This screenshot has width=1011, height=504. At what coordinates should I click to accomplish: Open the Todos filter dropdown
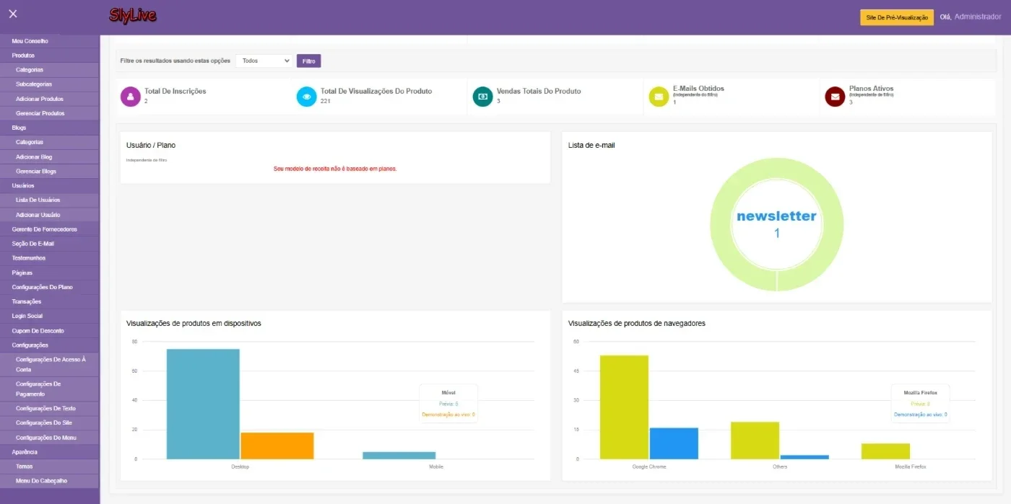click(x=264, y=61)
